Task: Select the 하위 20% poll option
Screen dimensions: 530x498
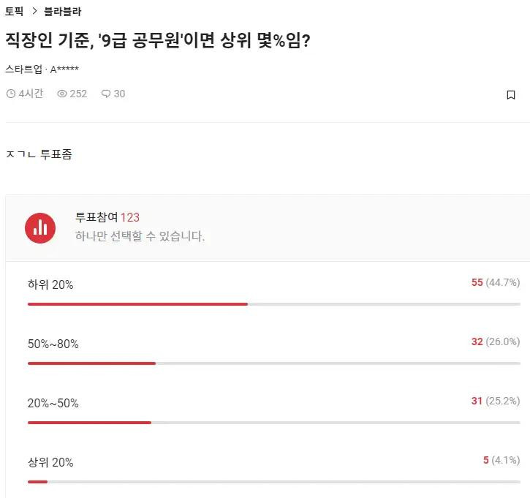Action: tap(50, 284)
